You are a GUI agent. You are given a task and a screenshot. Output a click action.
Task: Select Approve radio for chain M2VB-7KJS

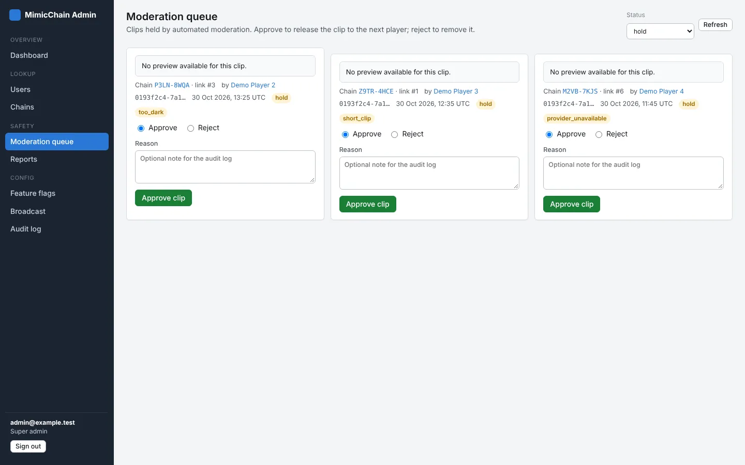click(x=549, y=134)
